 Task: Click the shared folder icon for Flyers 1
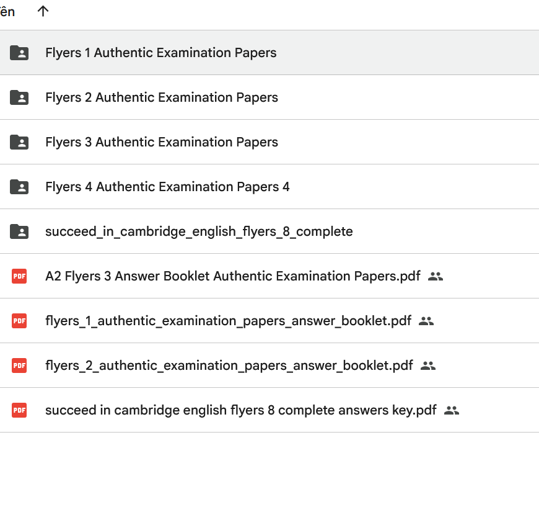pos(19,53)
